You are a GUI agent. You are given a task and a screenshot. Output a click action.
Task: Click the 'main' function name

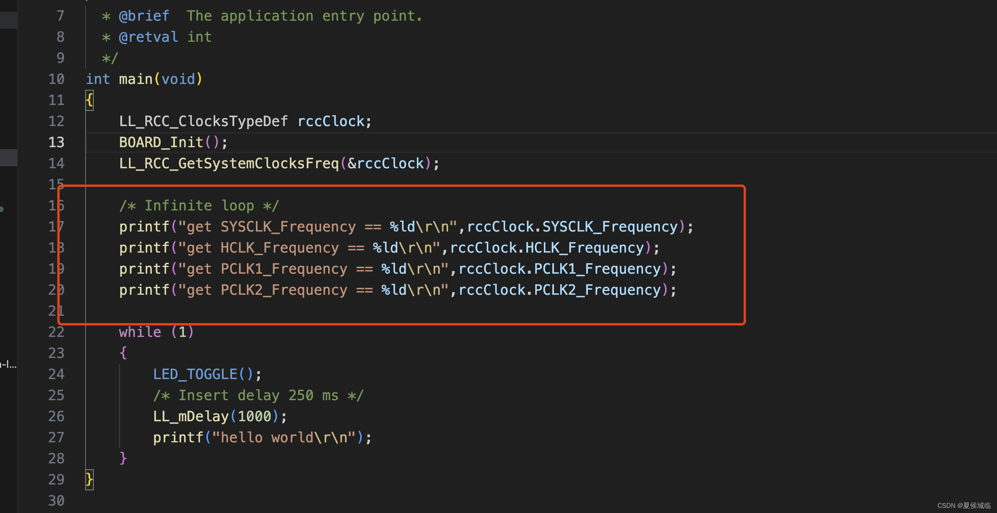tap(136, 79)
